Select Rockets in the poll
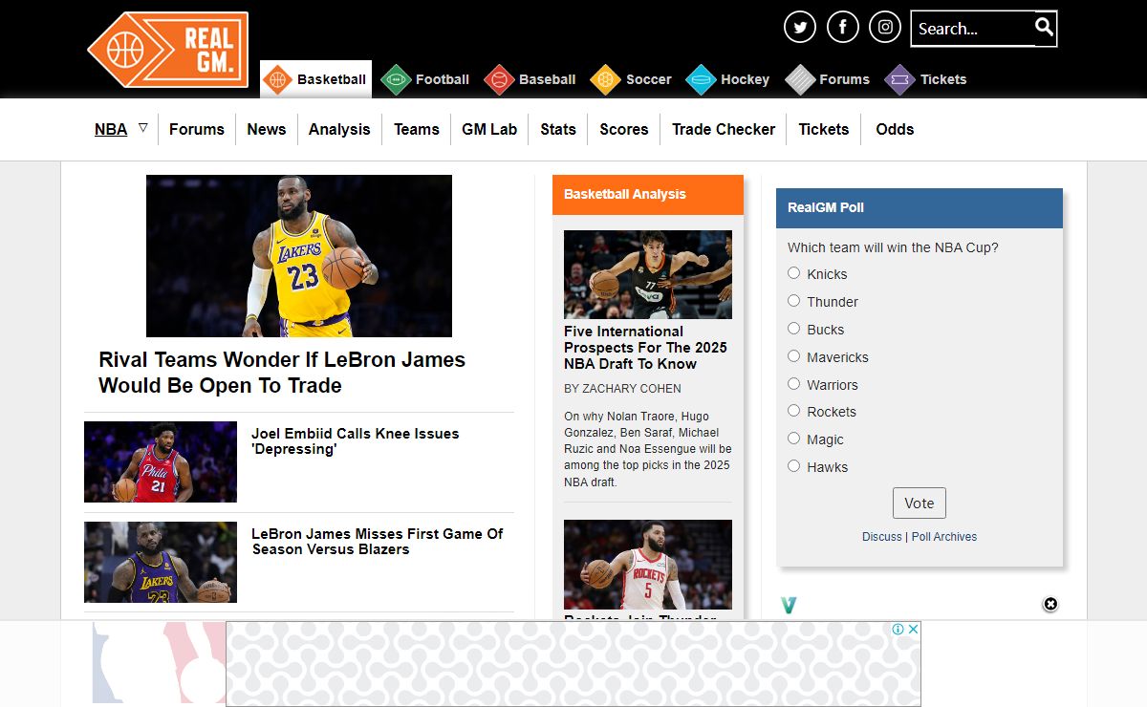 793,411
